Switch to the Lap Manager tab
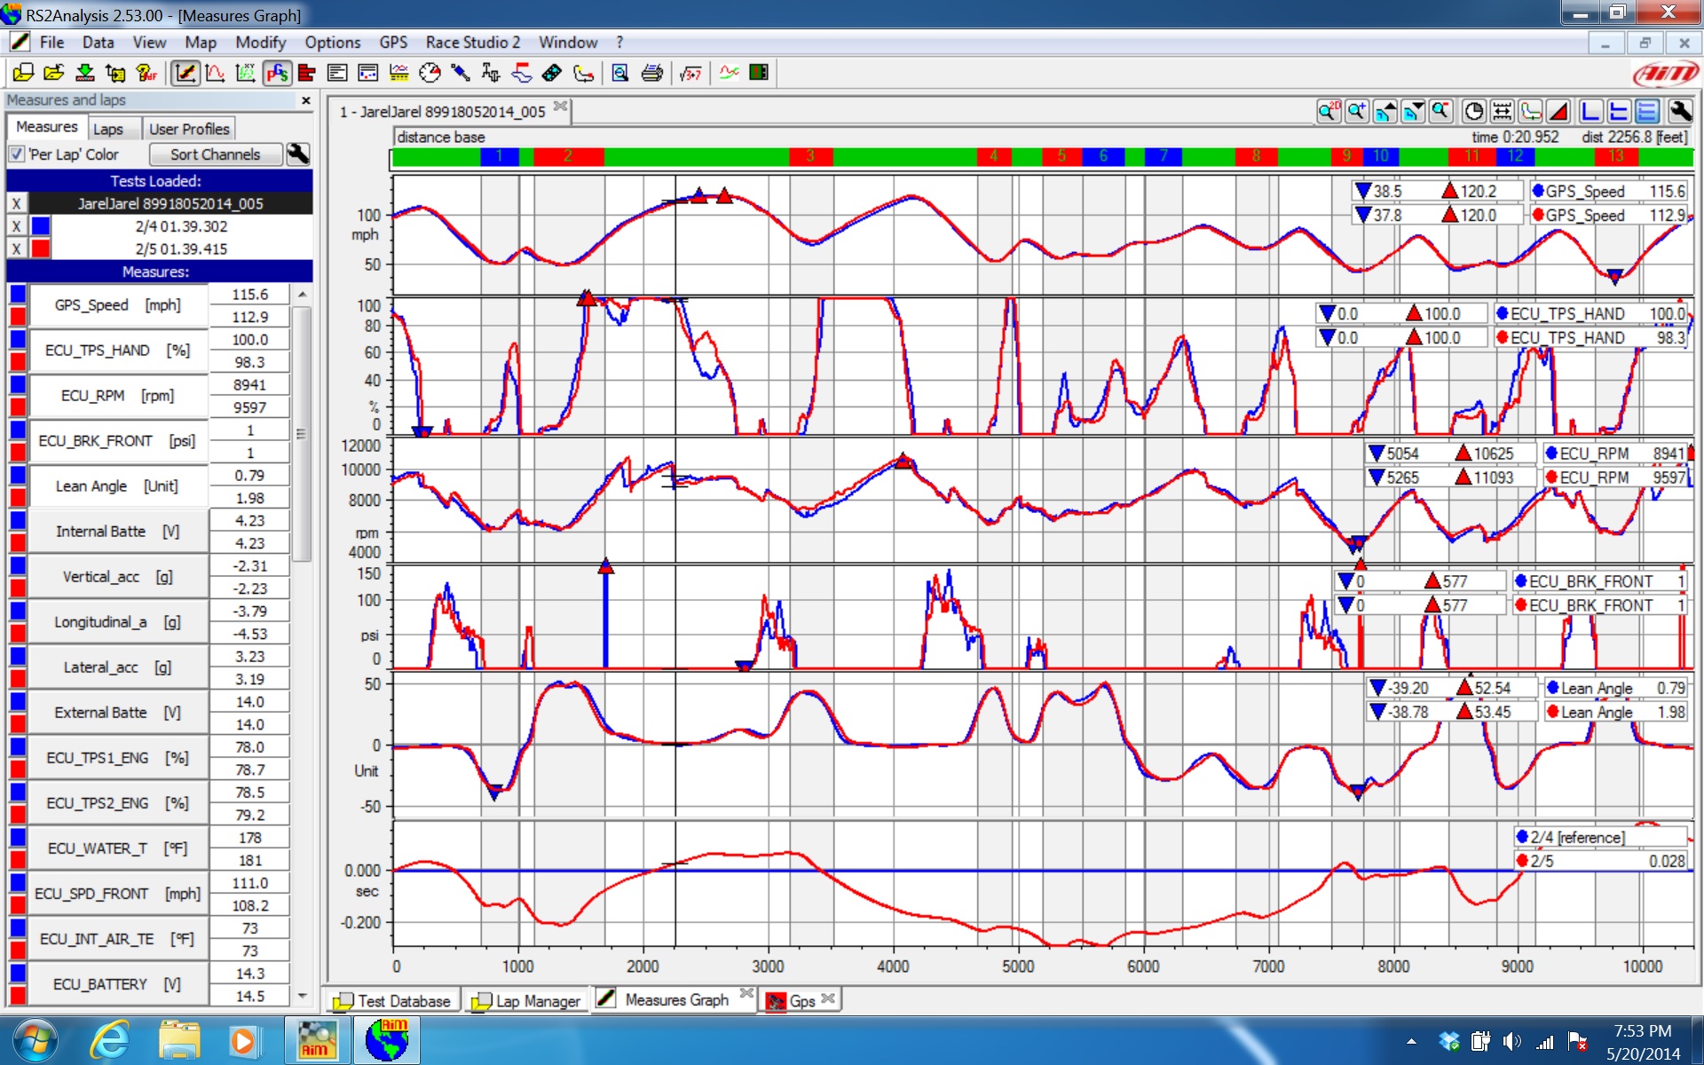1704x1065 pixels. coord(527,1001)
